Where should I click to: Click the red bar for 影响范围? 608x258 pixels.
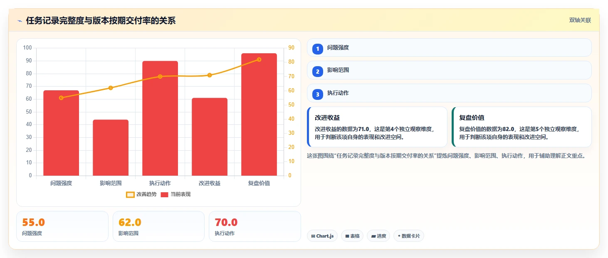coord(111,148)
